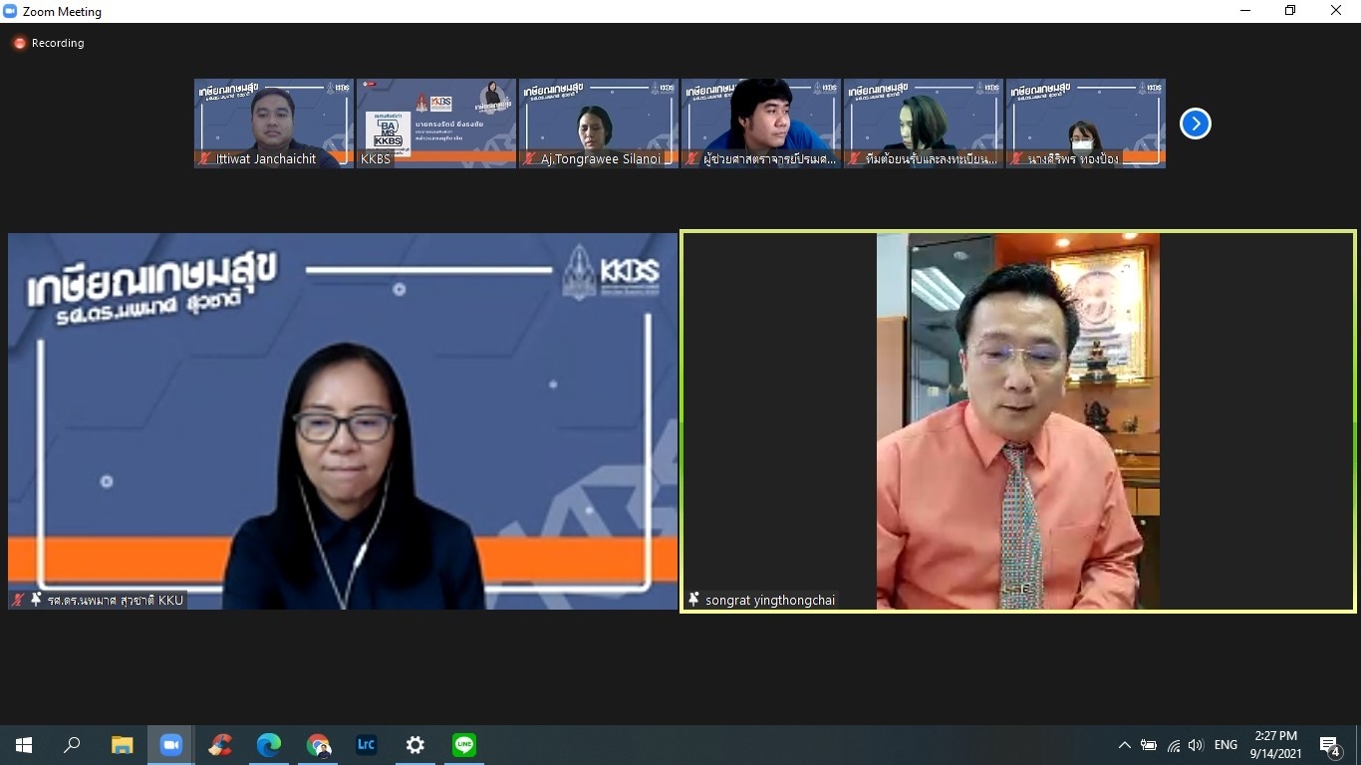Open Windows Settings gear in taskbar
This screenshot has height=765, width=1361.
[x=415, y=745]
